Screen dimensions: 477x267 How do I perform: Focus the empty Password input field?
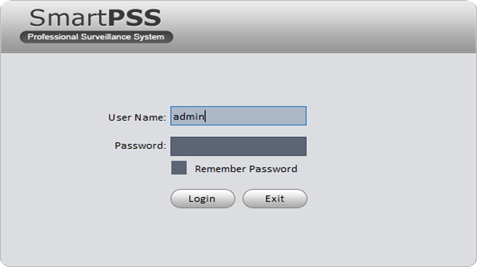[x=238, y=146]
